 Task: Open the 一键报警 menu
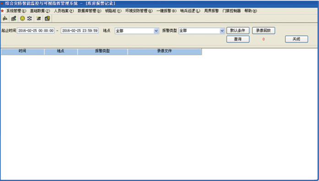coord(166,11)
